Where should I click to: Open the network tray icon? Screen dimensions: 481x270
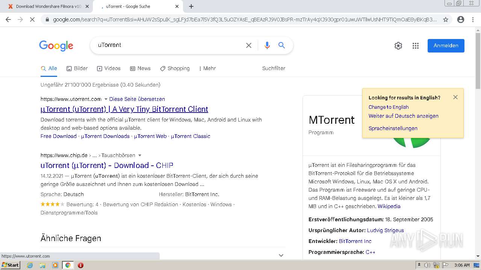[x=436, y=265]
